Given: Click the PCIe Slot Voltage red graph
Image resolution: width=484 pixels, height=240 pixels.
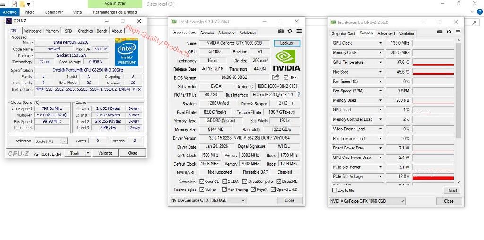Looking at the screenshot, I should tap(433, 176).
